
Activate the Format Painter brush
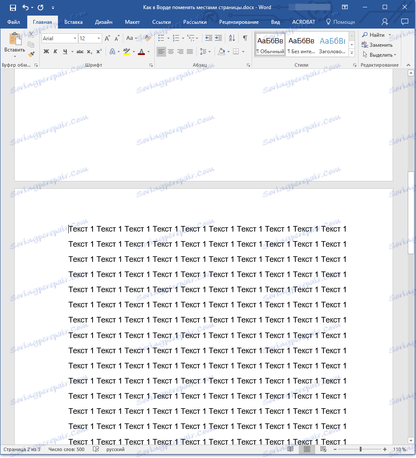(x=31, y=54)
